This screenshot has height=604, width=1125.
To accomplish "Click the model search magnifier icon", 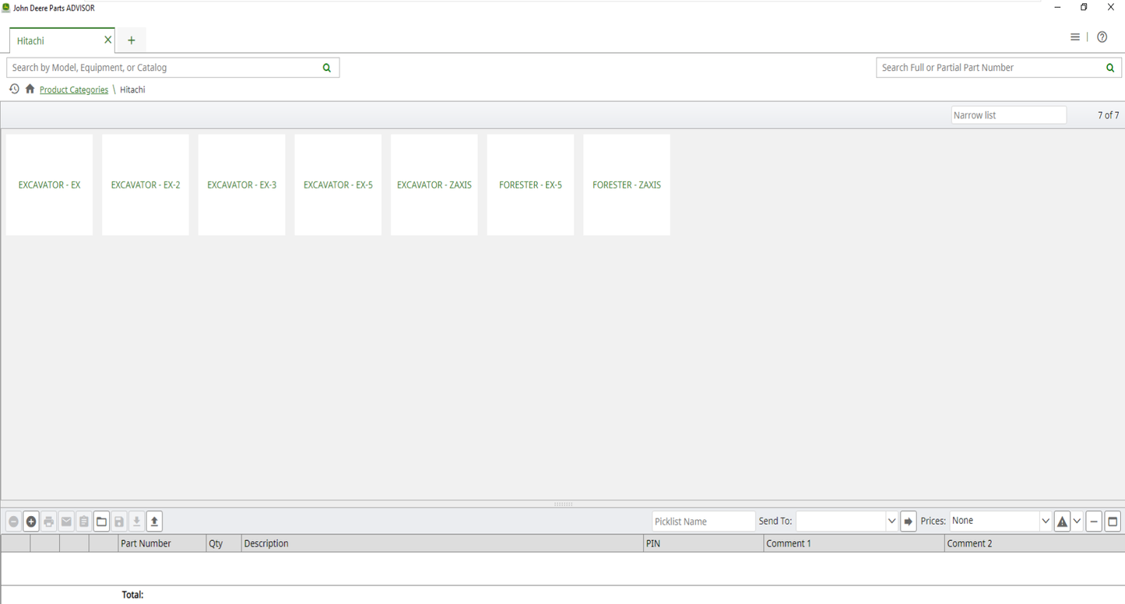I will pos(327,68).
